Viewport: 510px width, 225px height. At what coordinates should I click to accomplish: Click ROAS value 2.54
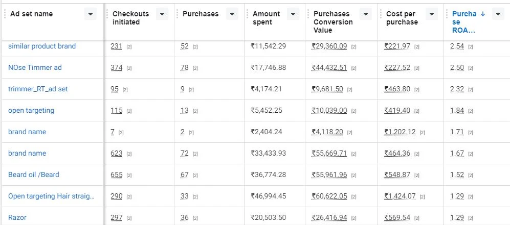[x=457, y=46]
